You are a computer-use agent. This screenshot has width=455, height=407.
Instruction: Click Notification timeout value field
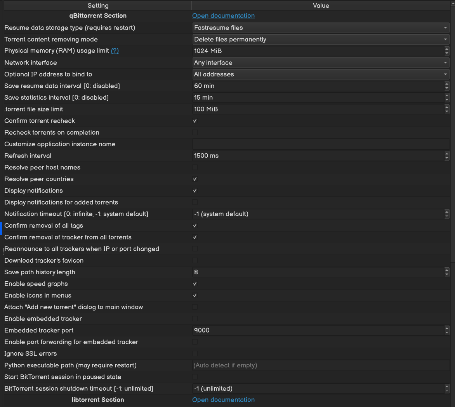point(318,214)
